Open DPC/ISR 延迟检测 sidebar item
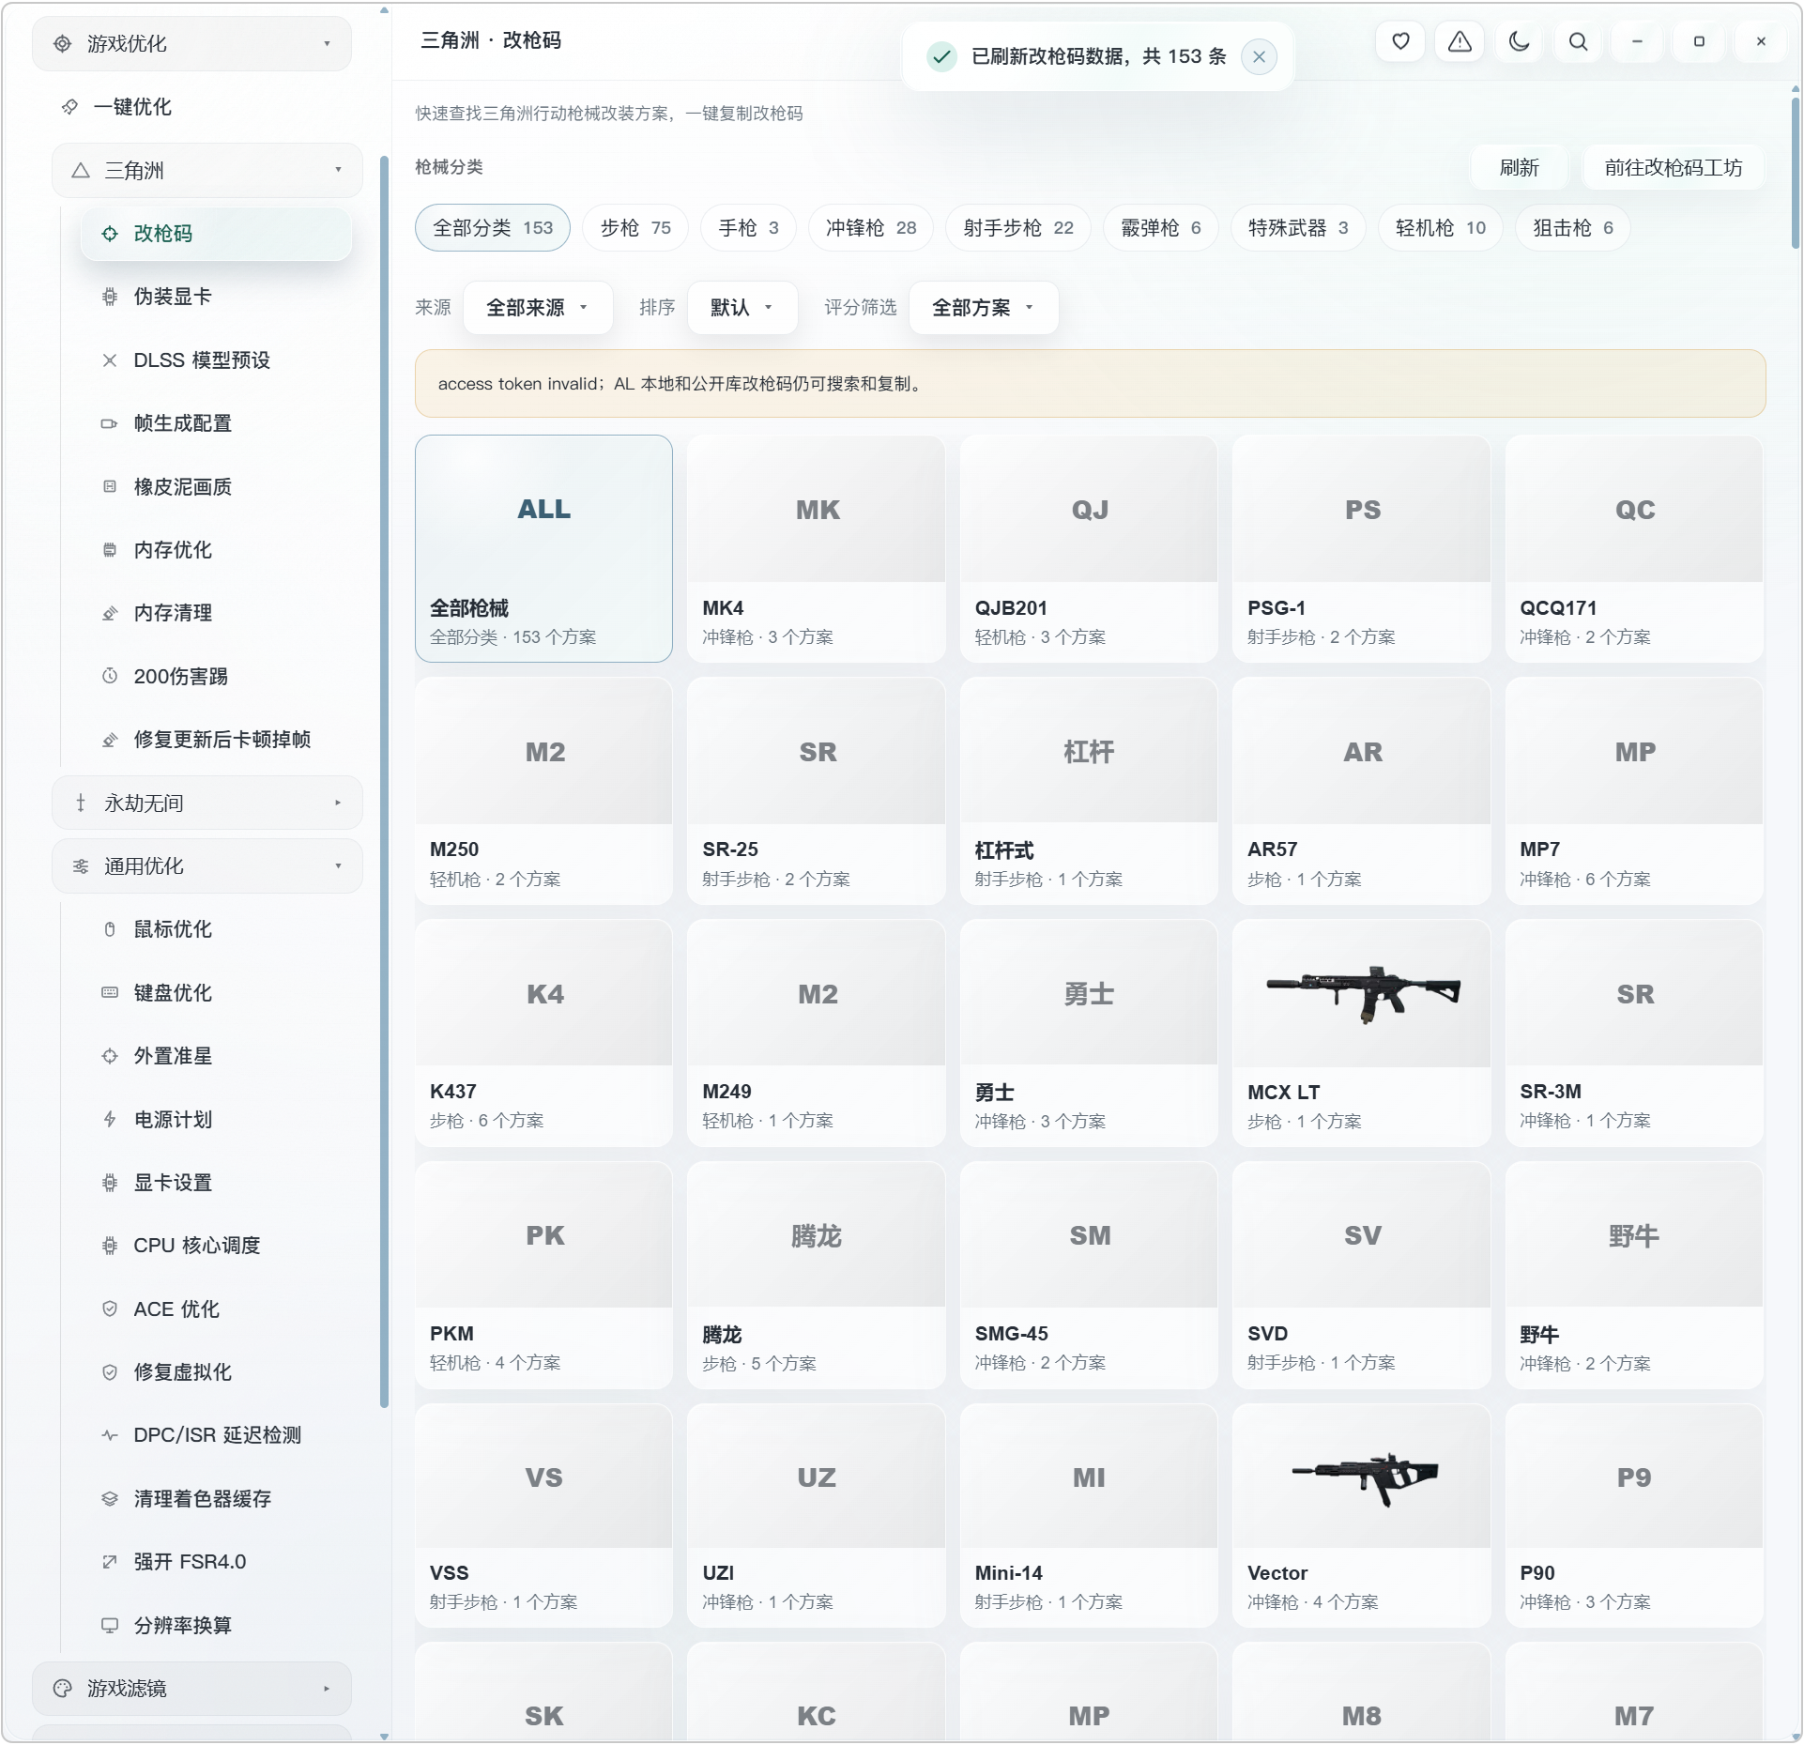 [216, 1435]
